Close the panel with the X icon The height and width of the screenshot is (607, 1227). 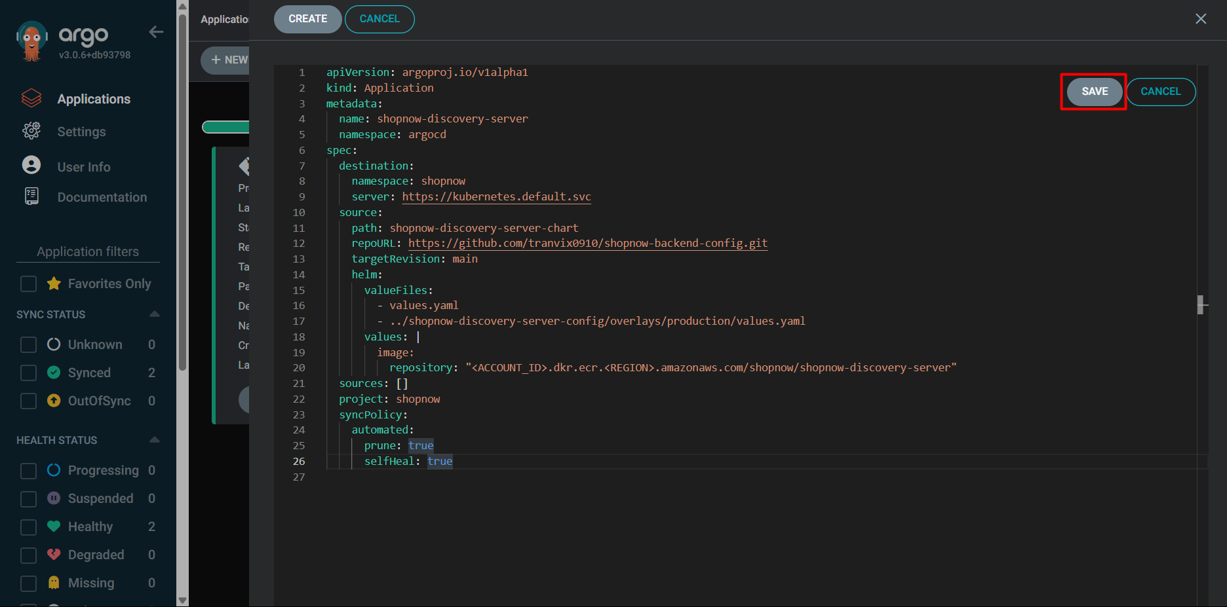point(1200,19)
